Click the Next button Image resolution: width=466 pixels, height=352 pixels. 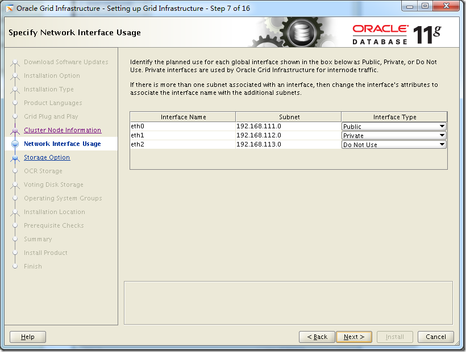(354, 337)
